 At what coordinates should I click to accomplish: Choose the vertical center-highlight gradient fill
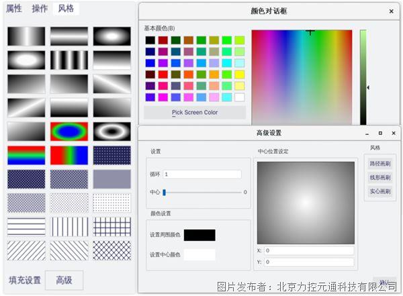tap(26, 36)
